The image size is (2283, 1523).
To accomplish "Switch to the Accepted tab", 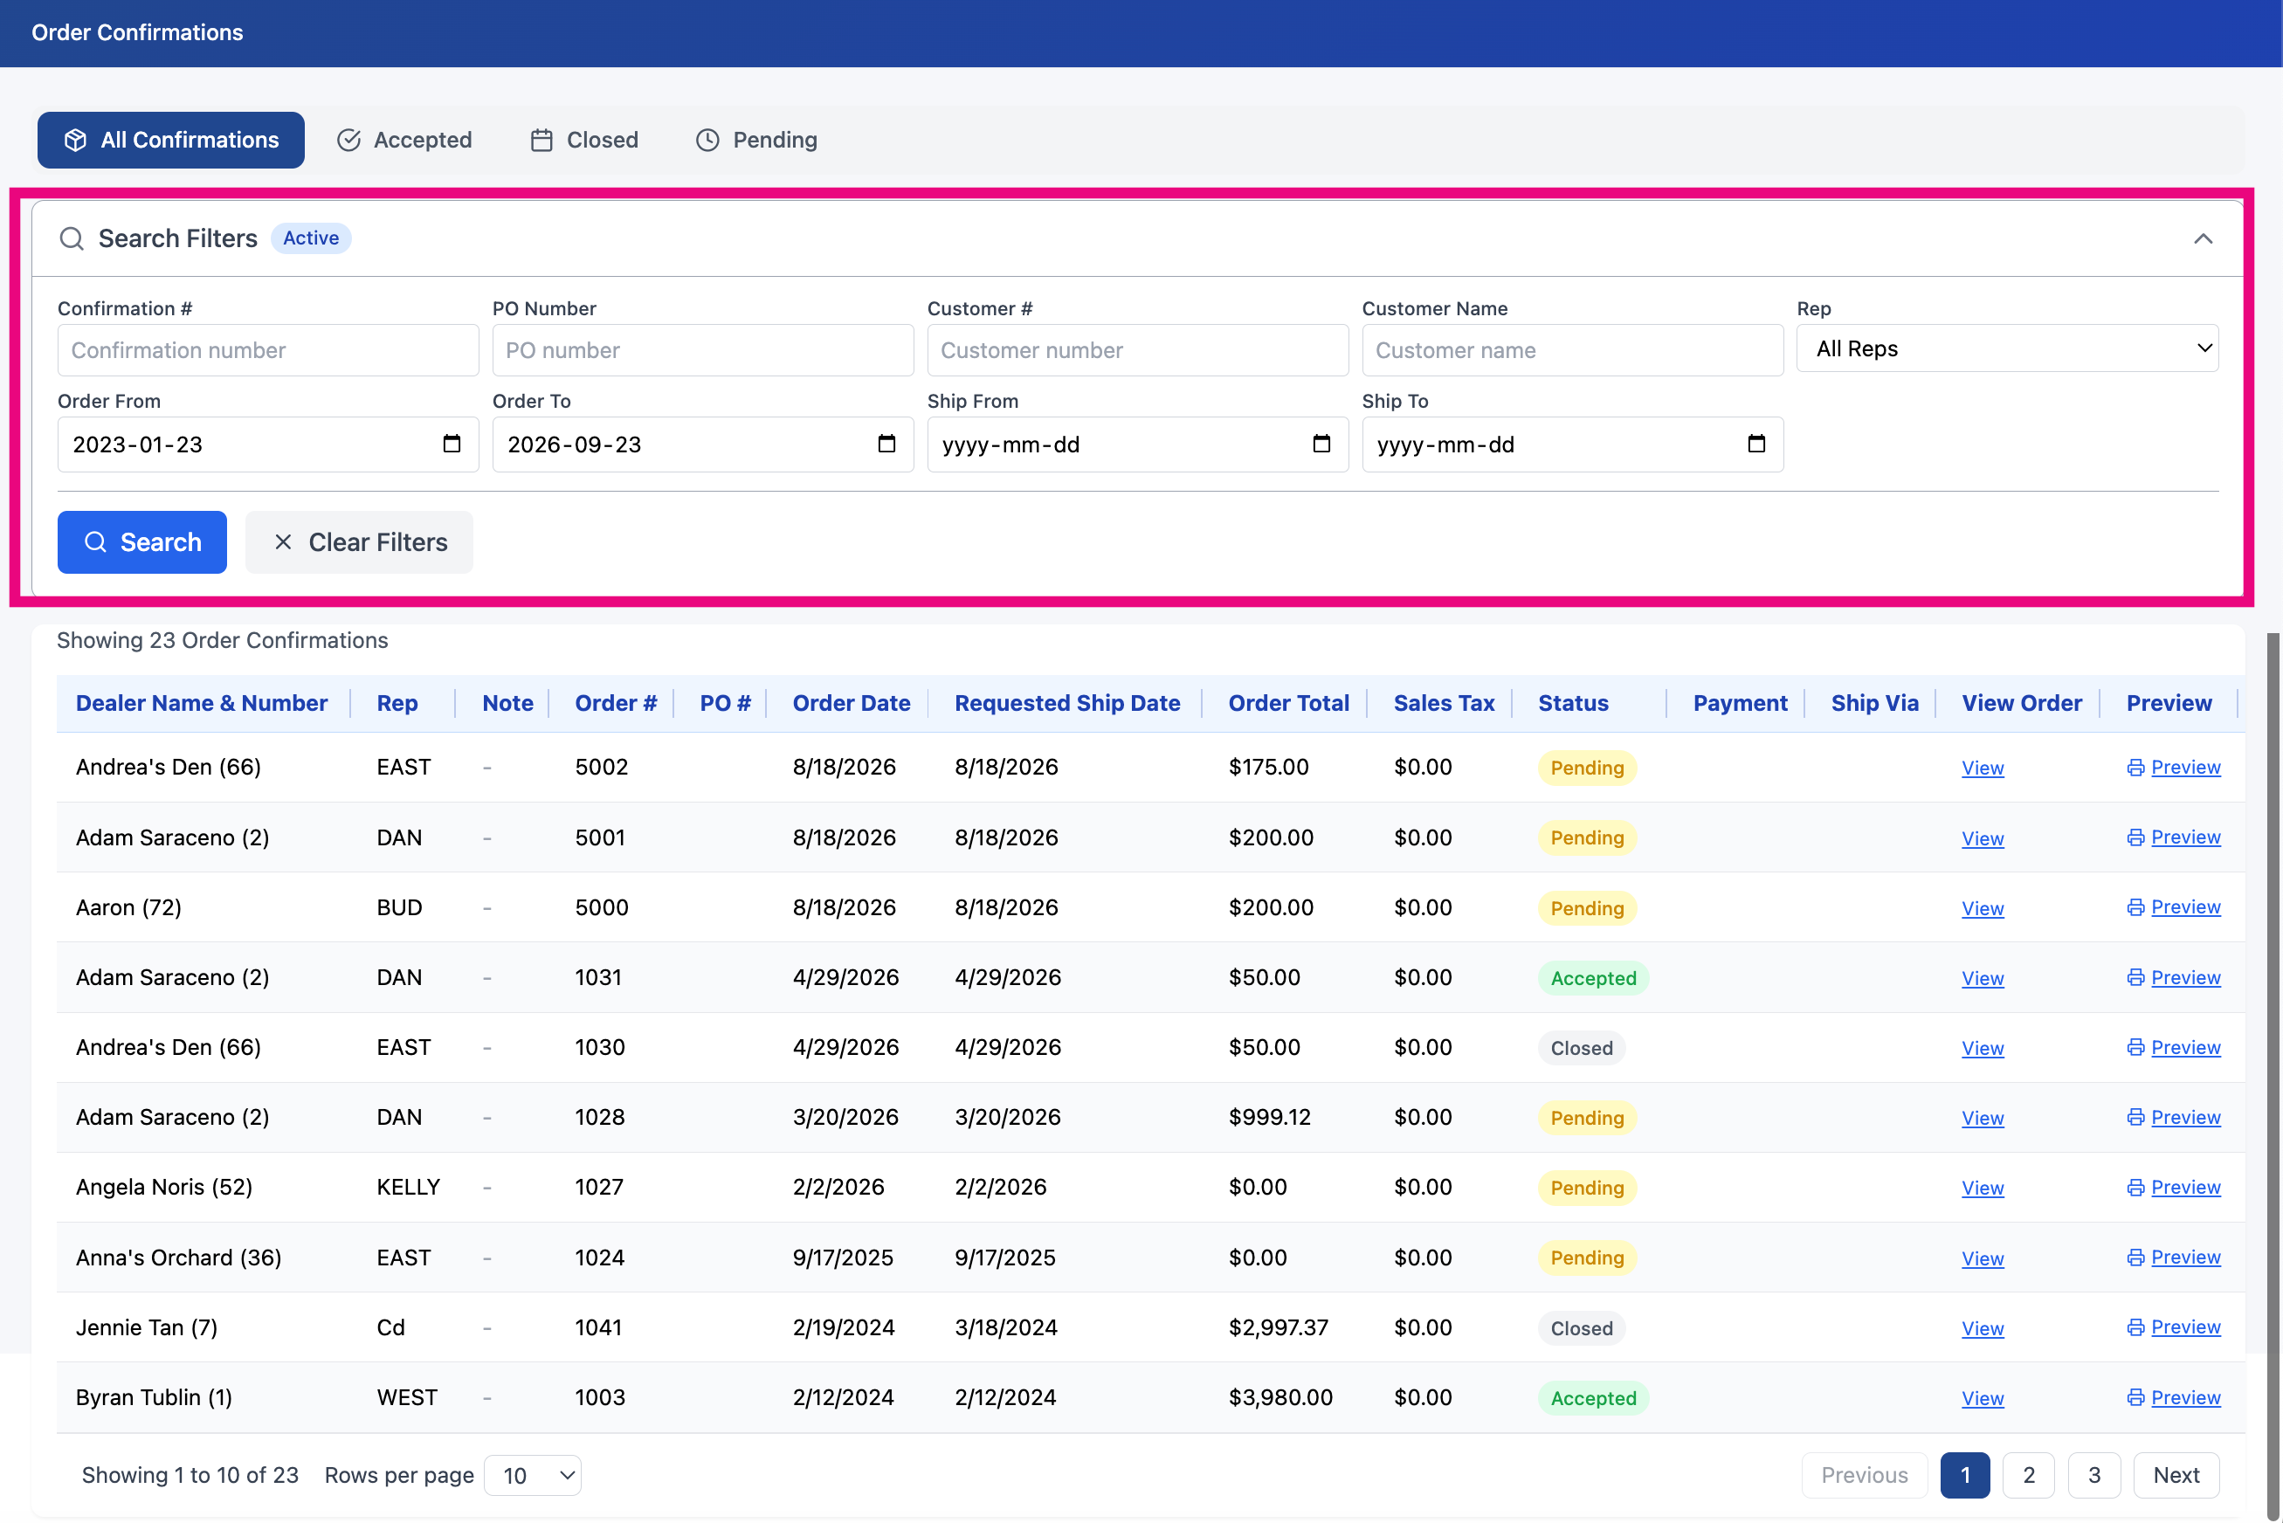I will tap(404, 140).
